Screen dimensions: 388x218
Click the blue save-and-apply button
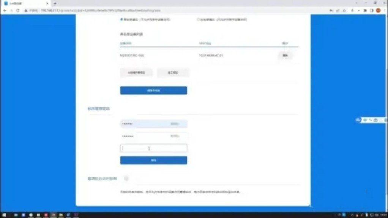[x=154, y=91]
